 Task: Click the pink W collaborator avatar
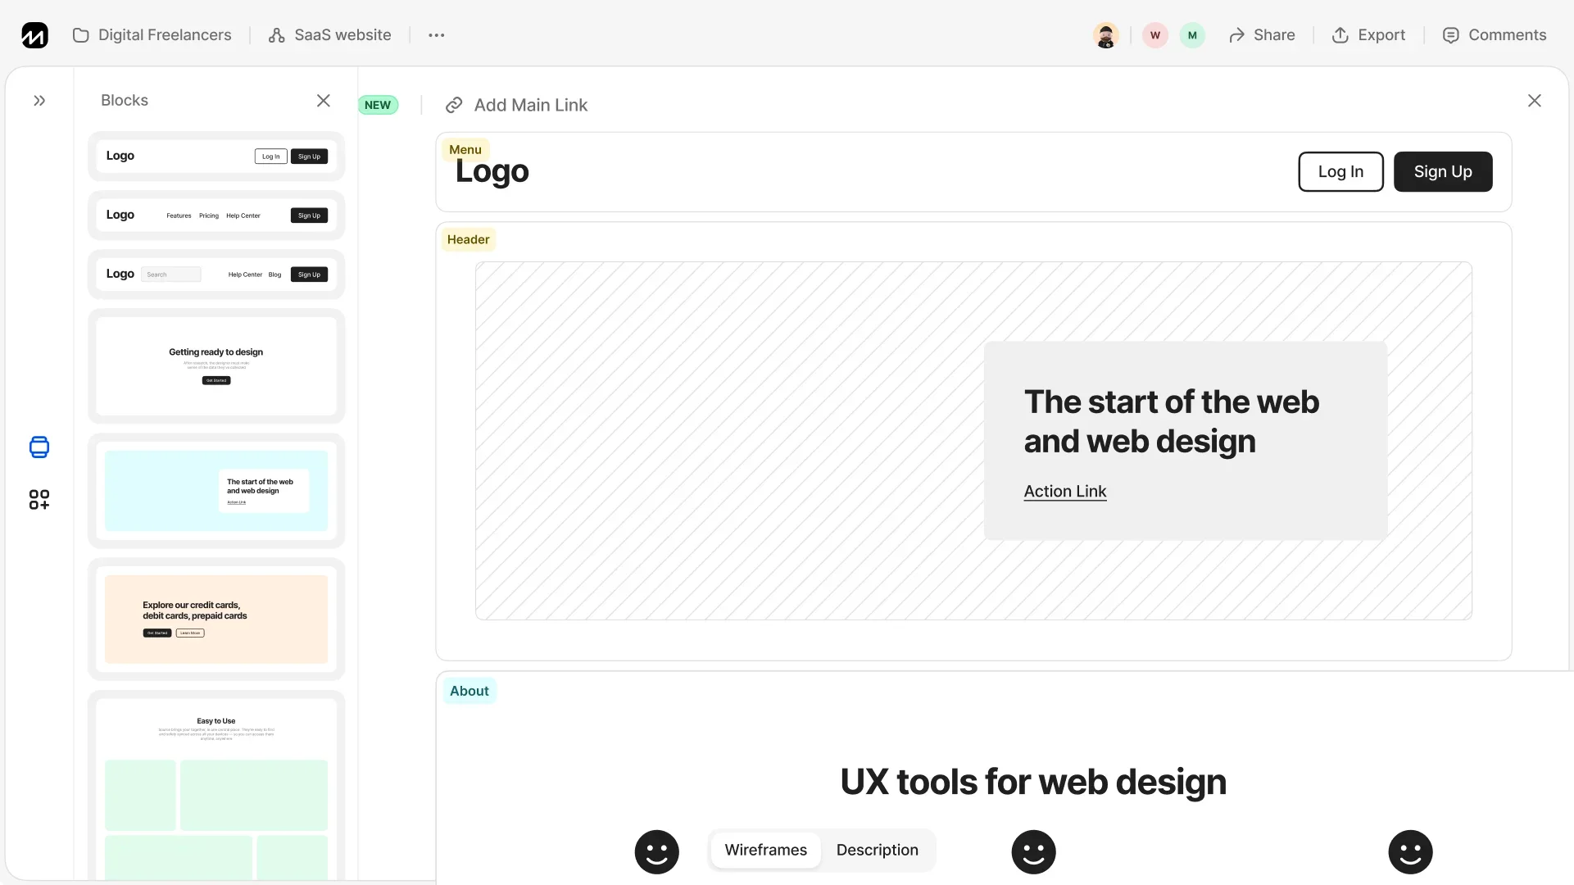click(1154, 35)
